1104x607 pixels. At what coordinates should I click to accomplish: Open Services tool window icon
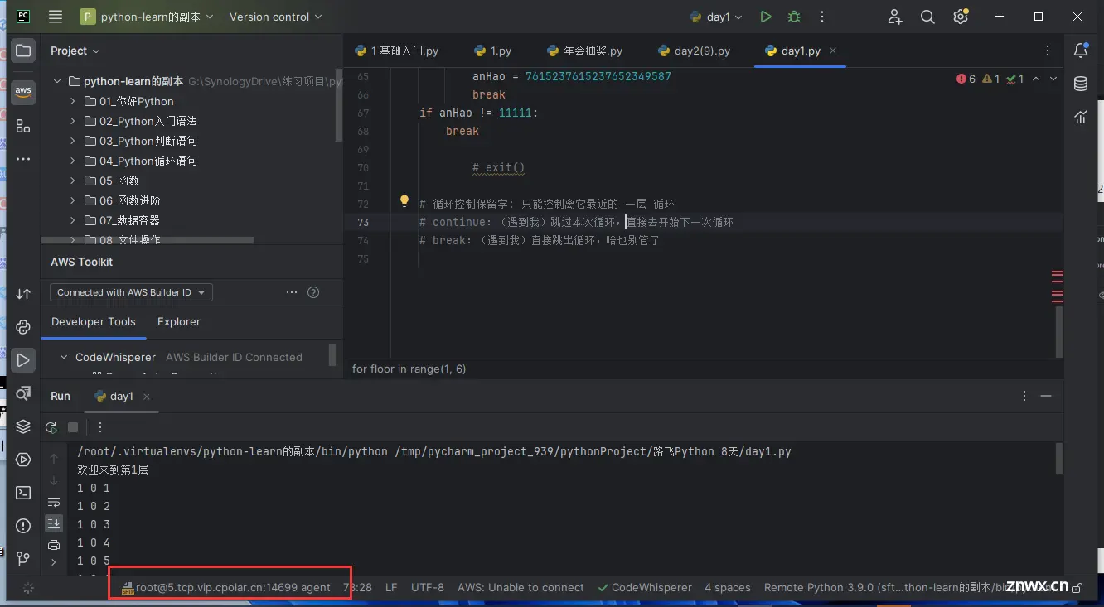[x=23, y=460]
